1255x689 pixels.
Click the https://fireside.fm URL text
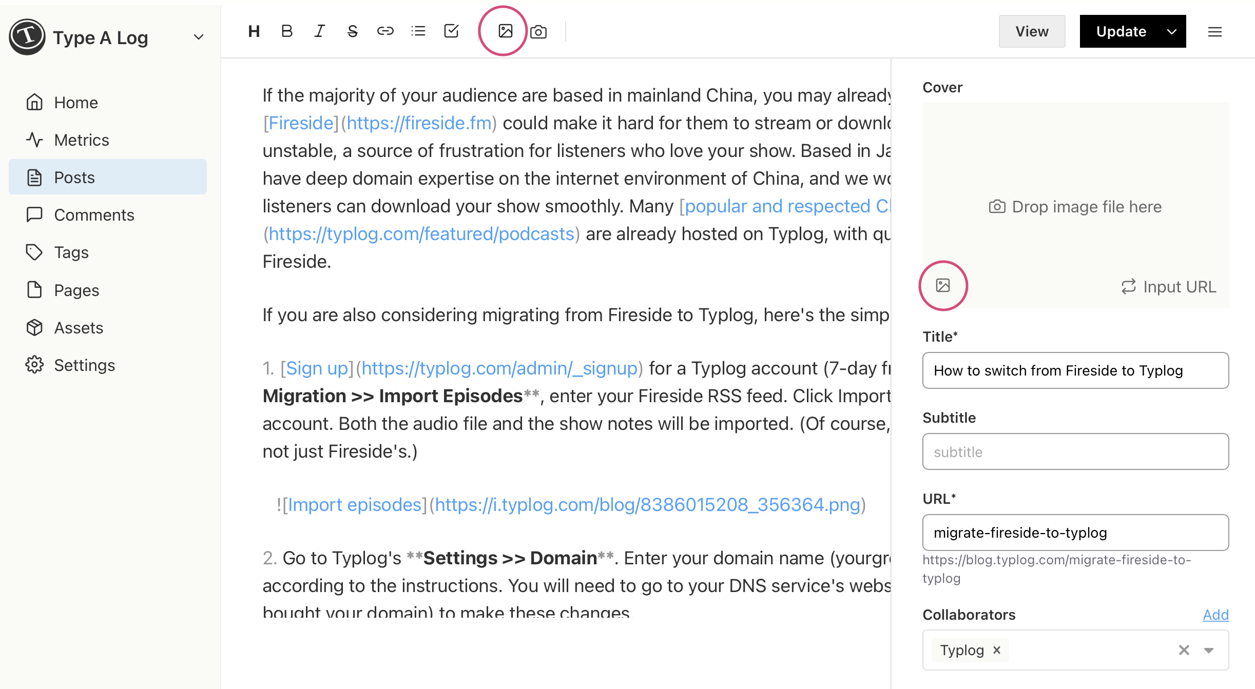pyautogui.click(x=419, y=123)
